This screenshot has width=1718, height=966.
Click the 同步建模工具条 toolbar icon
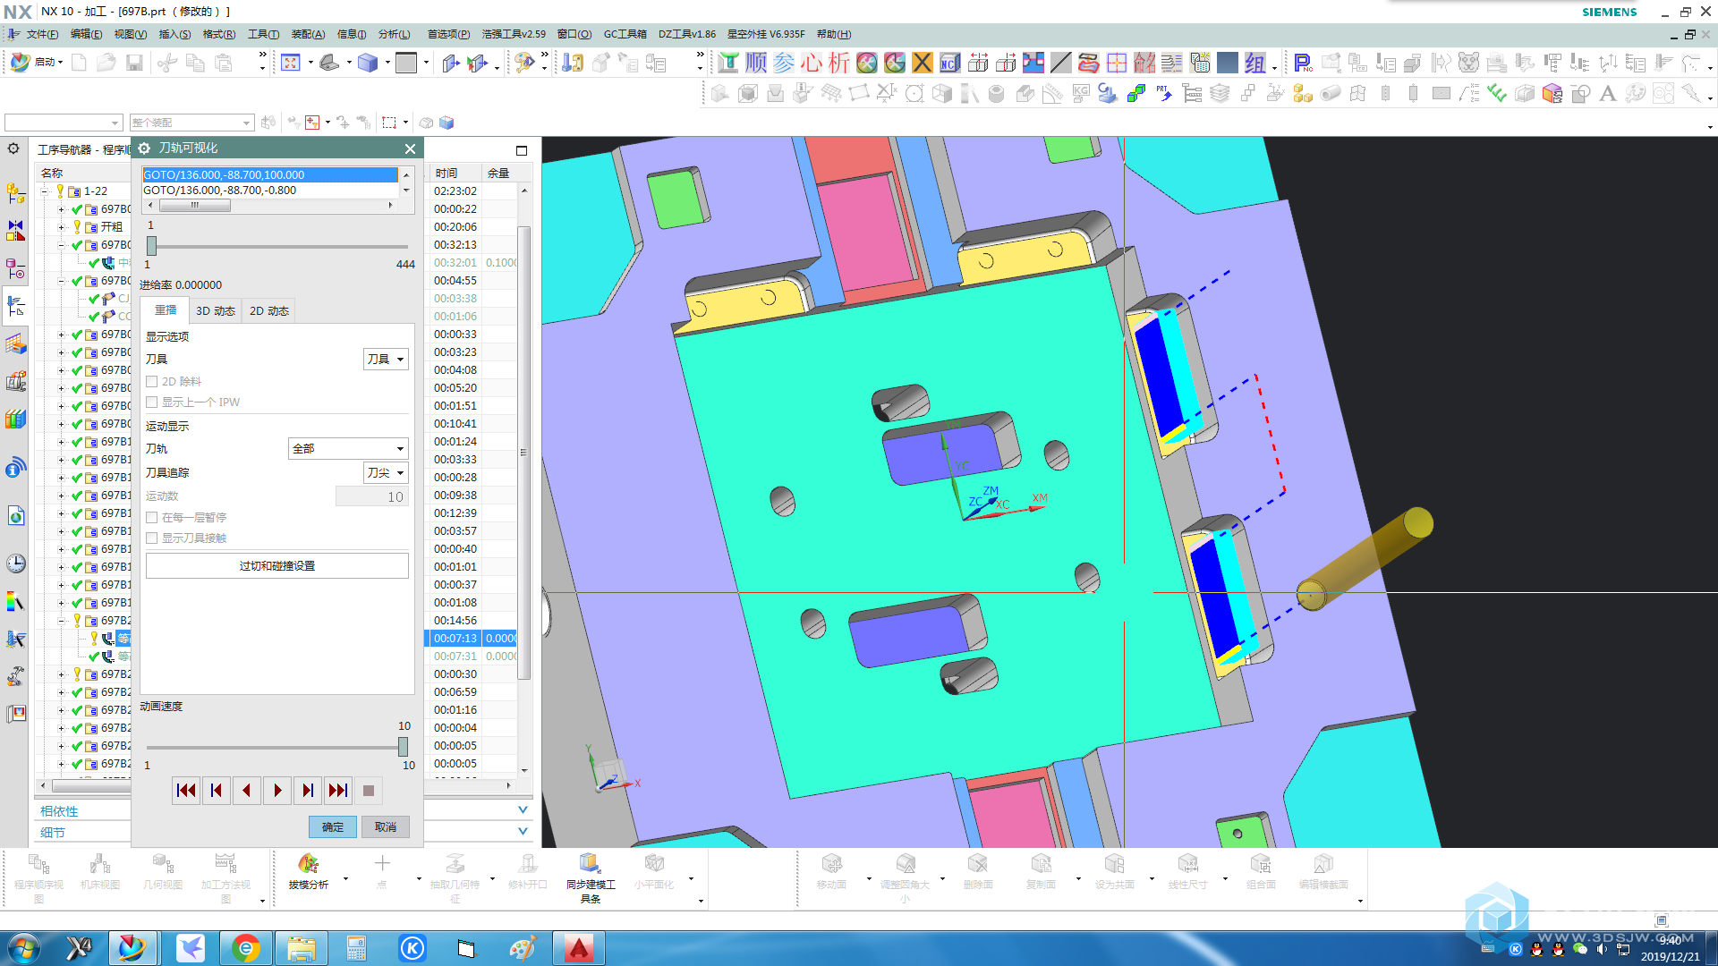pos(591,877)
